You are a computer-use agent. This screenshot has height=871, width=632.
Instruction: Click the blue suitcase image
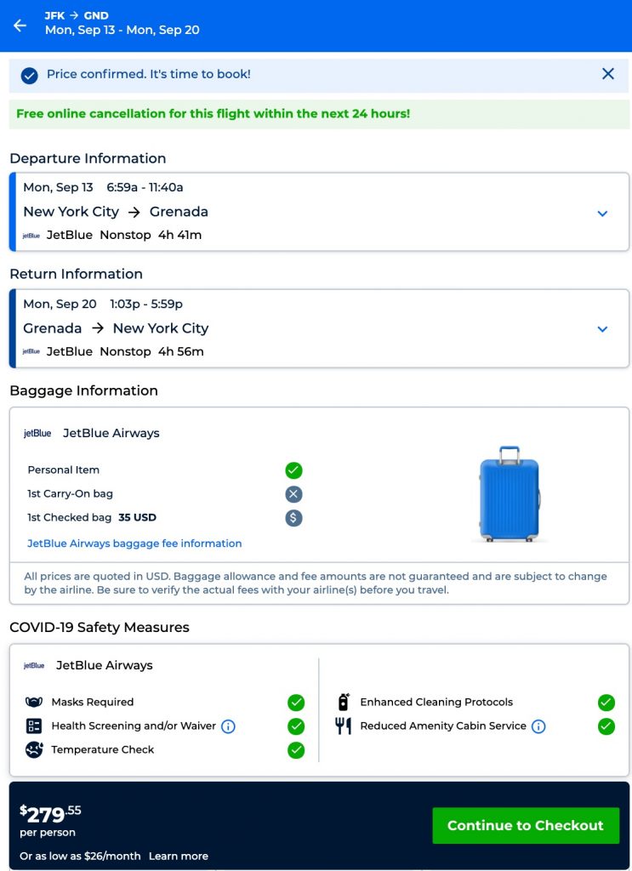pyautogui.click(x=510, y=494)
